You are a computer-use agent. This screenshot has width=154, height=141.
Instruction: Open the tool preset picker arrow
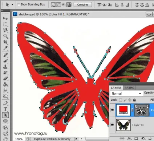click(x=12, y=5)
